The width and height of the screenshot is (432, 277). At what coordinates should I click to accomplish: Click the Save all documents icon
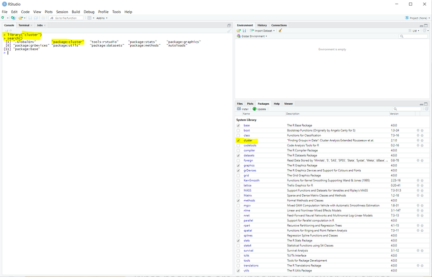tap(36, 18)
